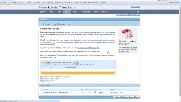181x102 pixels.
Task: Open the professional services link
Action: pyautogui.click(x=54, y=35)
